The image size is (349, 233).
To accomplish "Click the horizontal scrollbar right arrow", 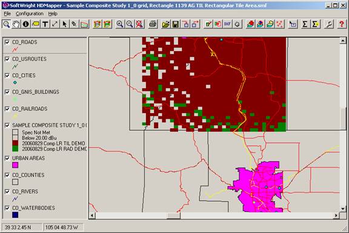I will [336, 215].
